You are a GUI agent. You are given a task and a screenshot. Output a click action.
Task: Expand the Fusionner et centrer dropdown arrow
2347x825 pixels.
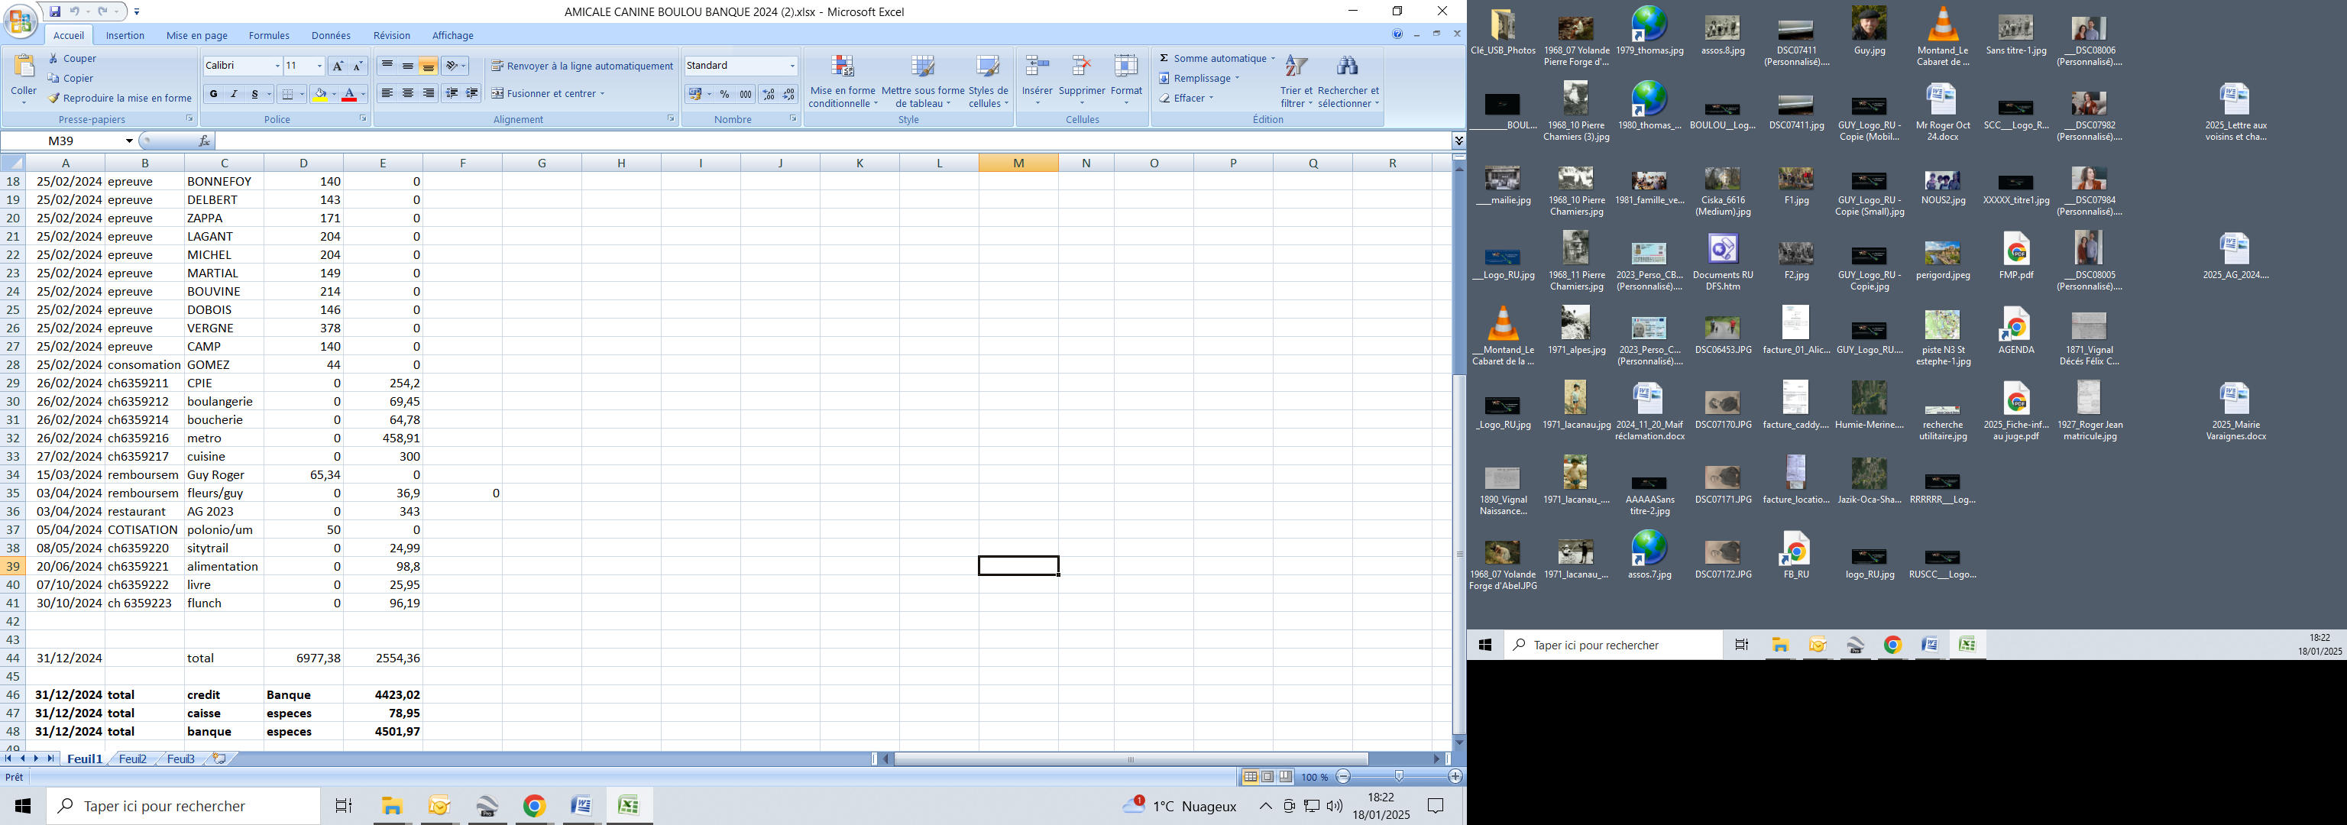coord(603,94)
